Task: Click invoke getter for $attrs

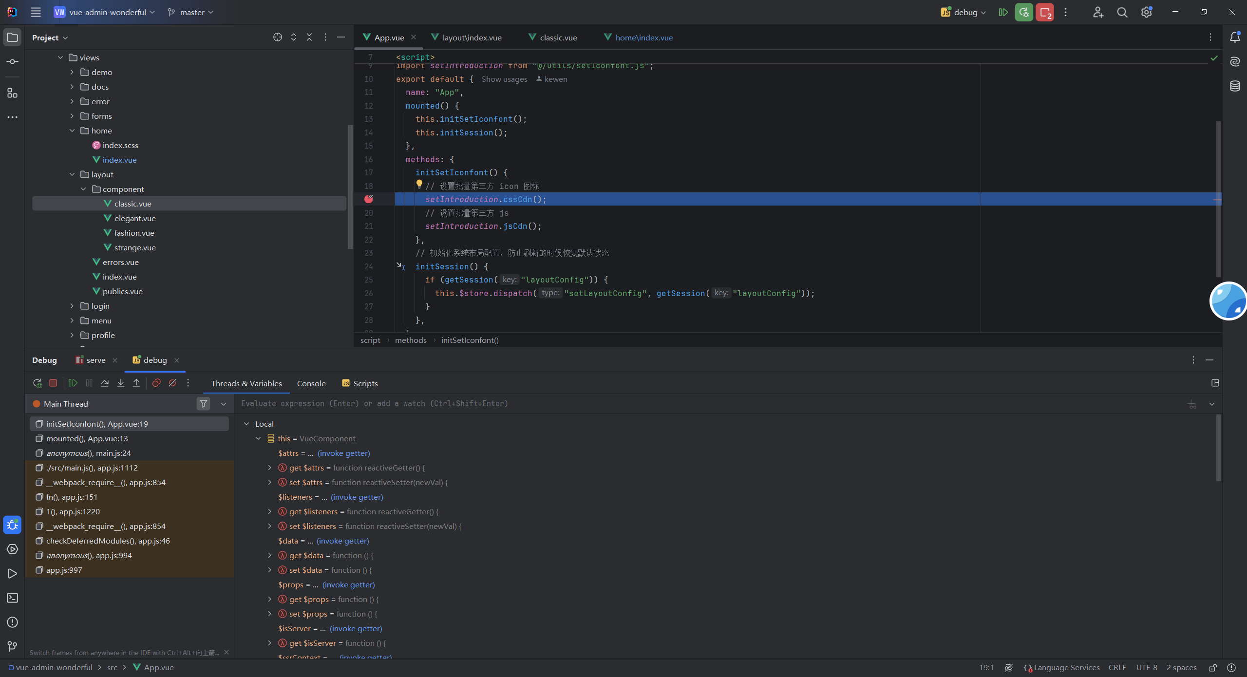Action: tap(344, 453)
